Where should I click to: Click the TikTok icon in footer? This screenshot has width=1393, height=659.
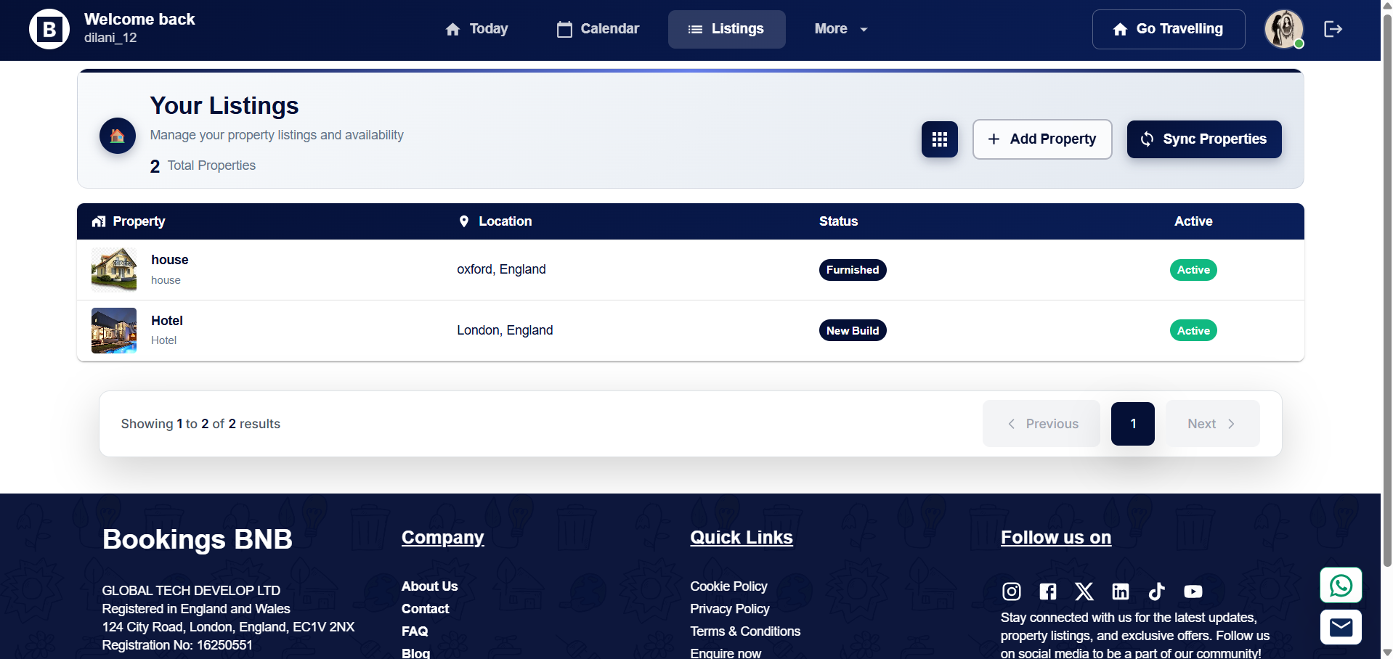(x=1156, y=592)
